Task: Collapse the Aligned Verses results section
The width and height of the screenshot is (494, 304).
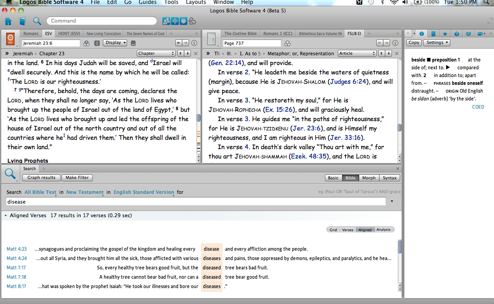Action: pyautogui.click(x=5, y=215)
